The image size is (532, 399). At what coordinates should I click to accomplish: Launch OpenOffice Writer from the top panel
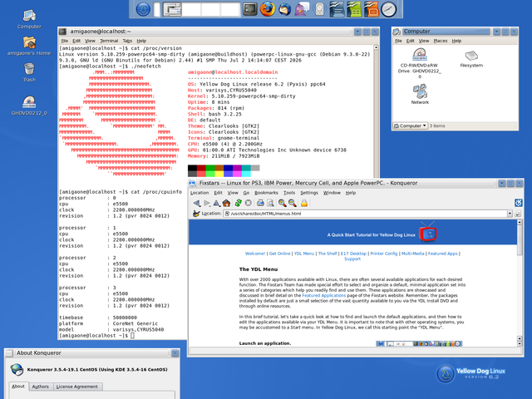pos(337,9)
